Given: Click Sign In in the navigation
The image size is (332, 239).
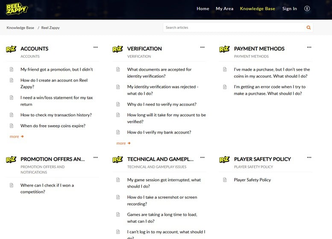Looking at the screenshot, I should (289, 9).
